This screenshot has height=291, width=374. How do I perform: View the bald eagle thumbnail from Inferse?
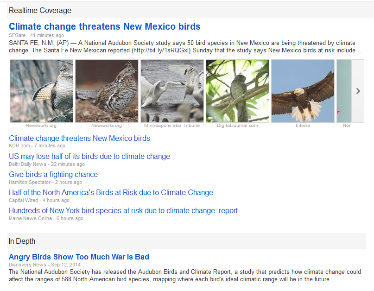coord(303,91)
